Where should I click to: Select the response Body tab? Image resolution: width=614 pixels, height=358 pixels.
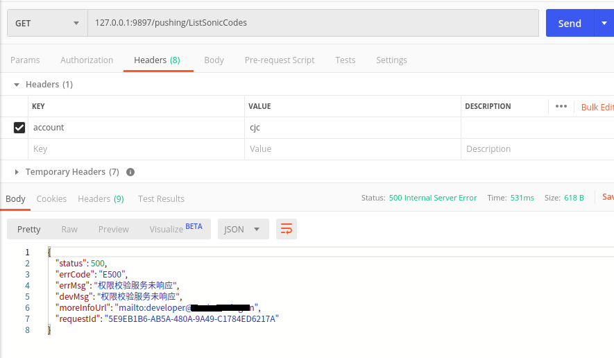(15, 198)
